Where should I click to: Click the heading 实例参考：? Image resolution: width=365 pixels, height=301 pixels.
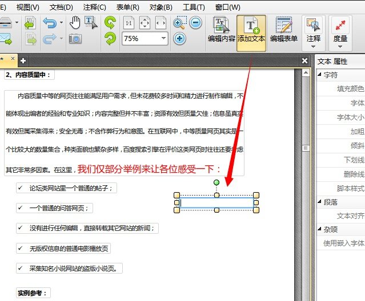click(x=32, y=293)
